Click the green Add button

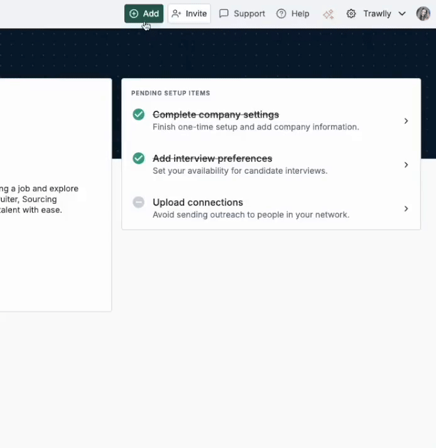pyautogui.click(x=144, y=14)
